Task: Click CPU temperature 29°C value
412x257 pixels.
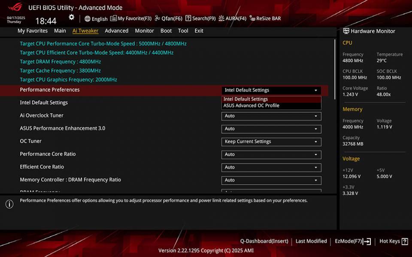Action: click(x=382, y=60)
